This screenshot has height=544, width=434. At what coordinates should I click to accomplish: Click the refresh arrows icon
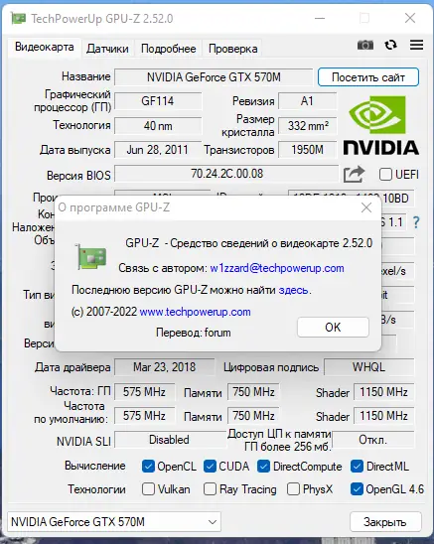coord(390,45)
